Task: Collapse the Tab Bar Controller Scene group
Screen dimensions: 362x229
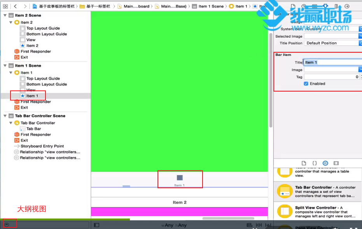Action: (5, 116)
